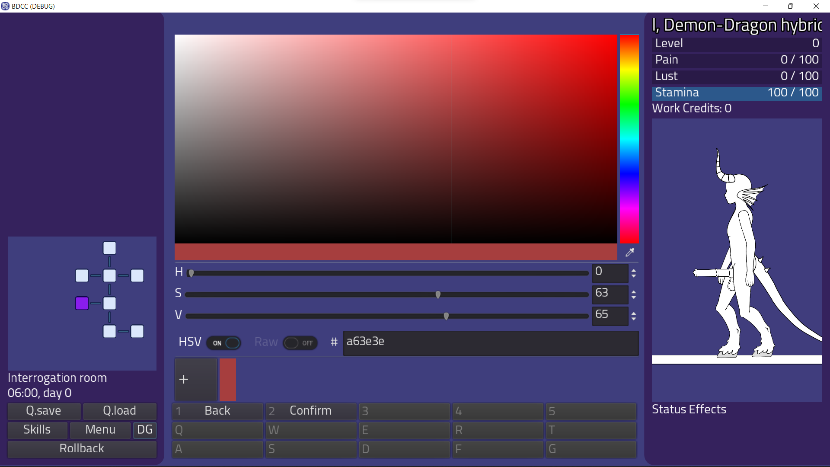This screenshot has height=467, width=830.
Task: Click decrement arrow of S value
Action: click(x=634, y=297)
